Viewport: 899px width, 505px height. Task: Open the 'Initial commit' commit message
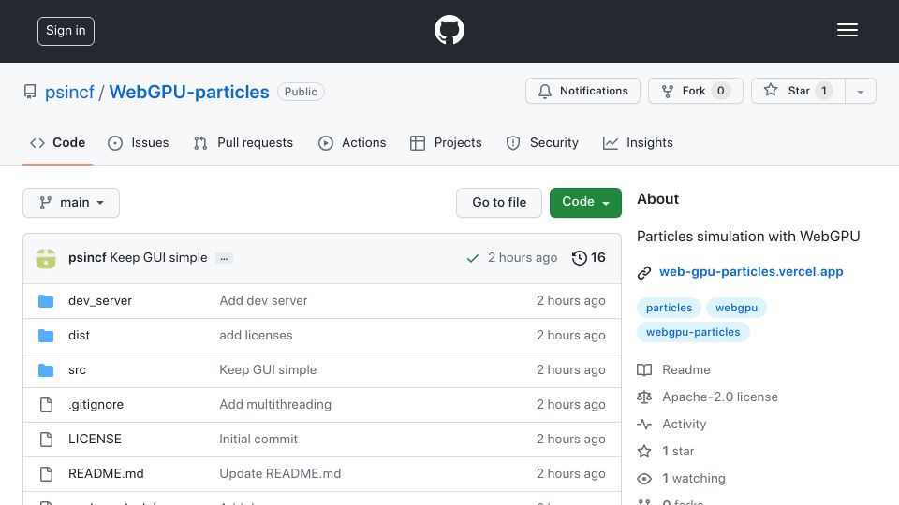tap(258, 440)
